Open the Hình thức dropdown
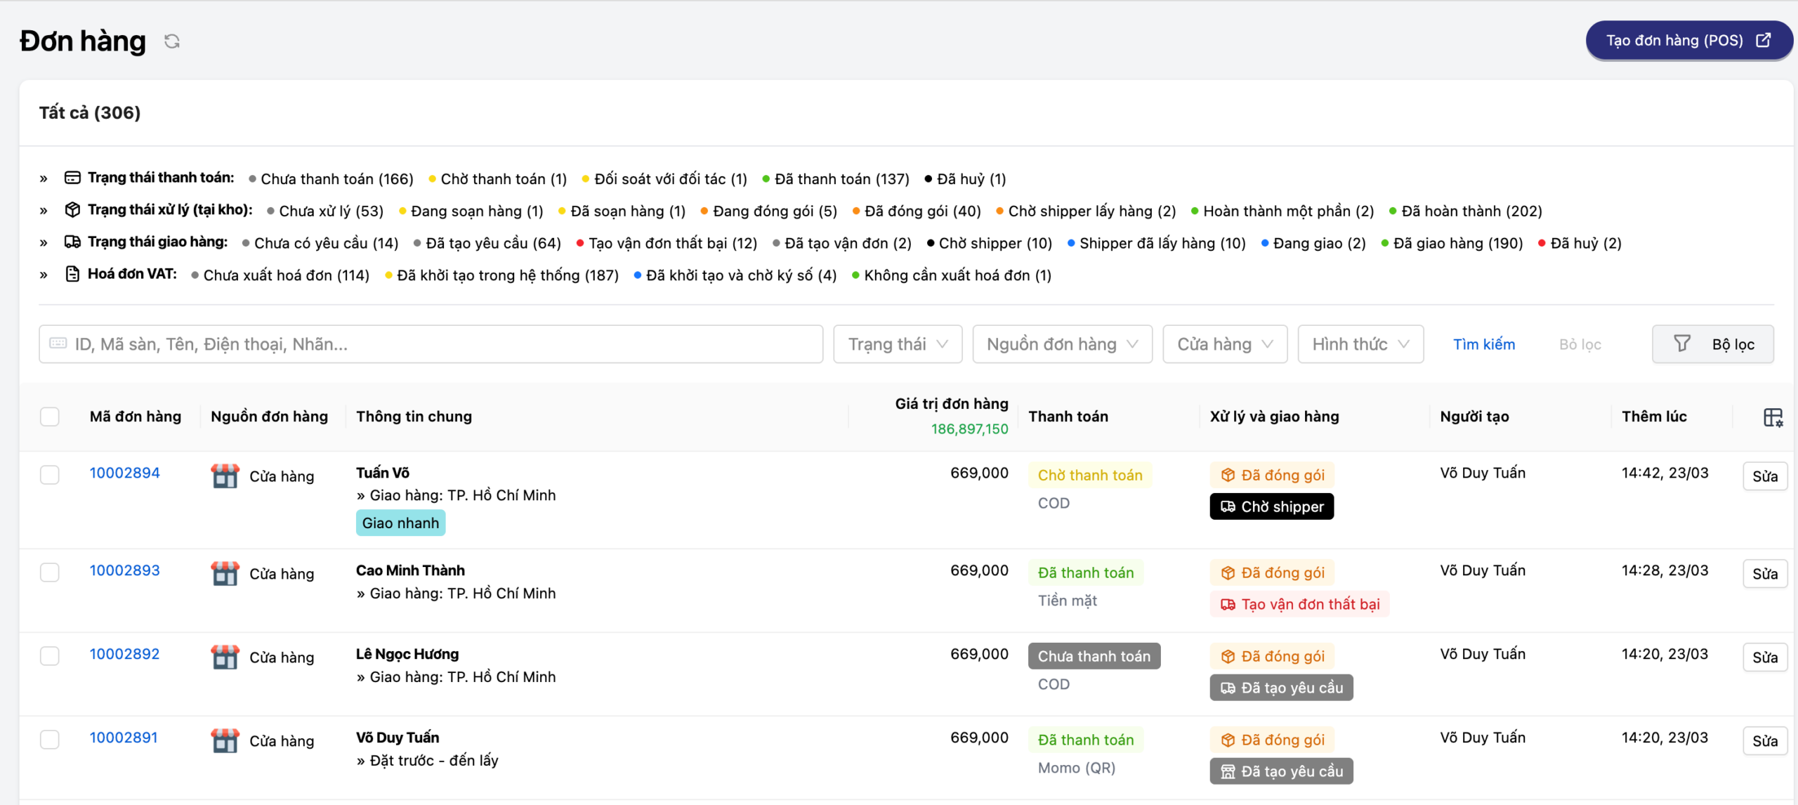The image size is (1798, 805). (1360, 344)
